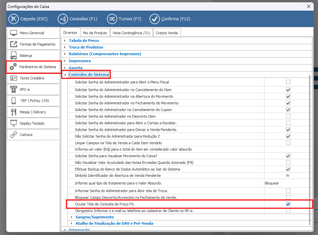Screen dimensions: 318x235
Task: Collapse the Controles do Sistema section
Action: (65, 75)
